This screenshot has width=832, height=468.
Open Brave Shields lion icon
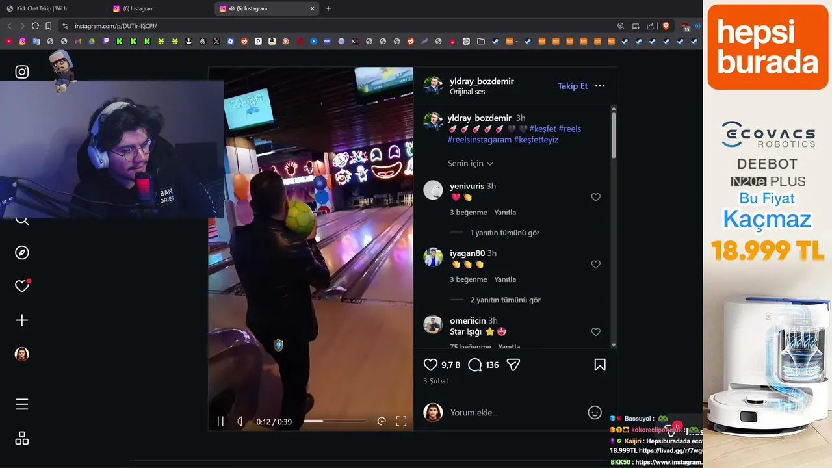666,26
